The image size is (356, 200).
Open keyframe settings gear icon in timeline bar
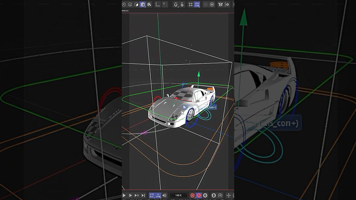[x=205, y=196]
